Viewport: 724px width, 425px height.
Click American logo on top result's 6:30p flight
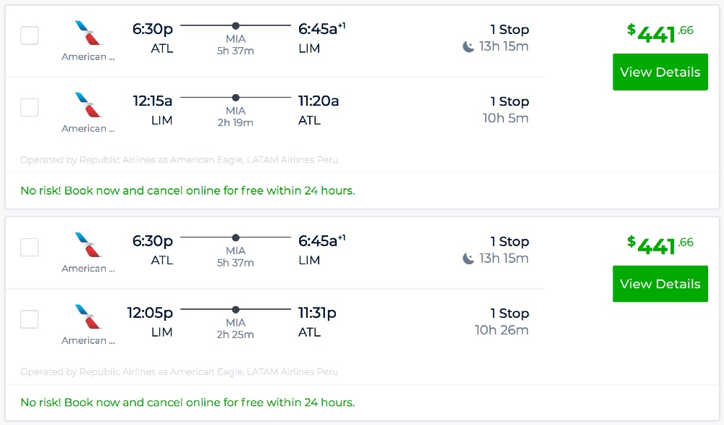tap(88, 33)
